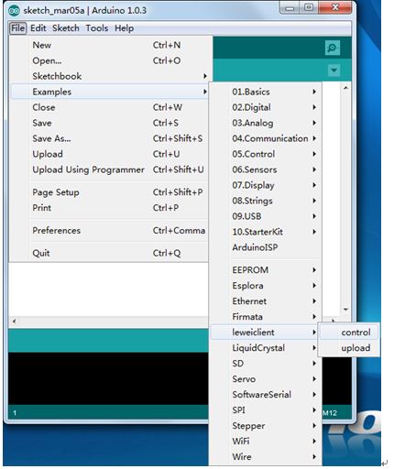Screen dimensions: 394x469
Task: Open the Edit menu
Action: pos(38,28)
